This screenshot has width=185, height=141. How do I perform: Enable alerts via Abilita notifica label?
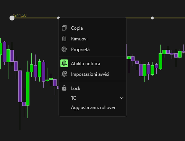[x=86, y=64]
